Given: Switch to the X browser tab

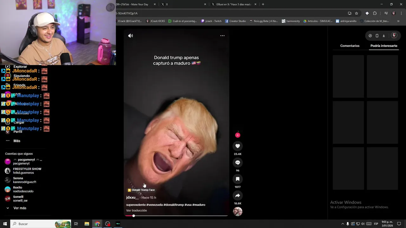Looking at the screenshot, I should click(x=182, y=4).
